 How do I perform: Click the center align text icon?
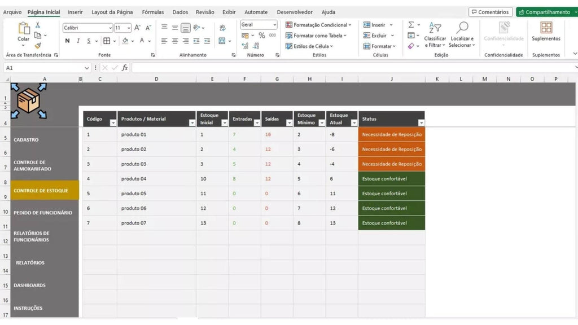point(175,41)
